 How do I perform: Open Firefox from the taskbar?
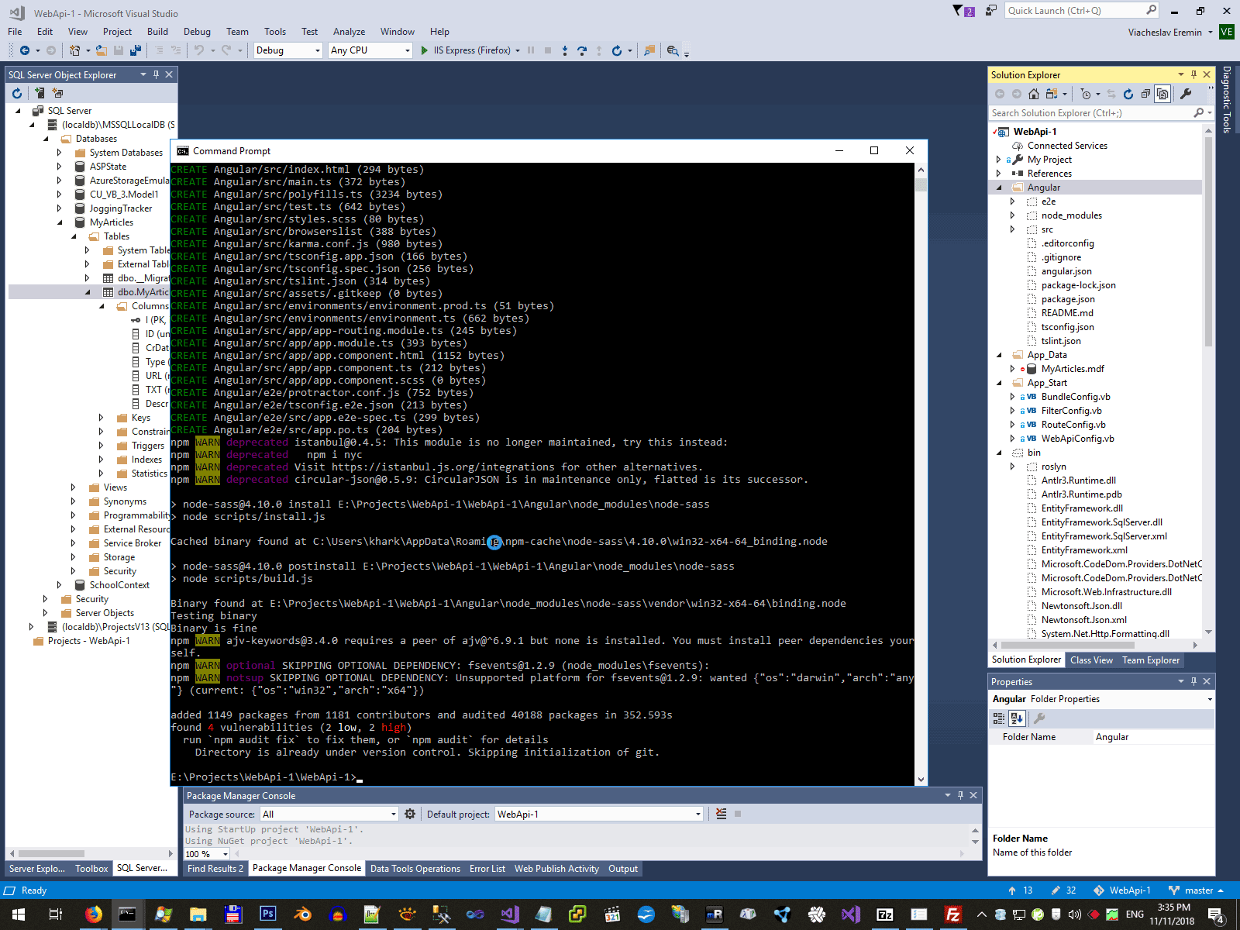pos(93,914)
